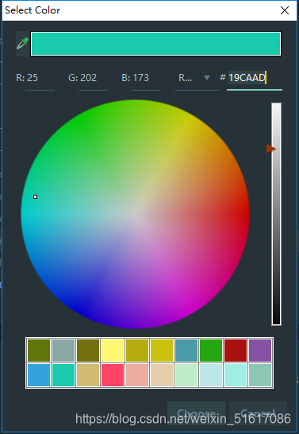Pick the pink-red coral swatch
Screen dimensions: 299x434
click(113, 374)
